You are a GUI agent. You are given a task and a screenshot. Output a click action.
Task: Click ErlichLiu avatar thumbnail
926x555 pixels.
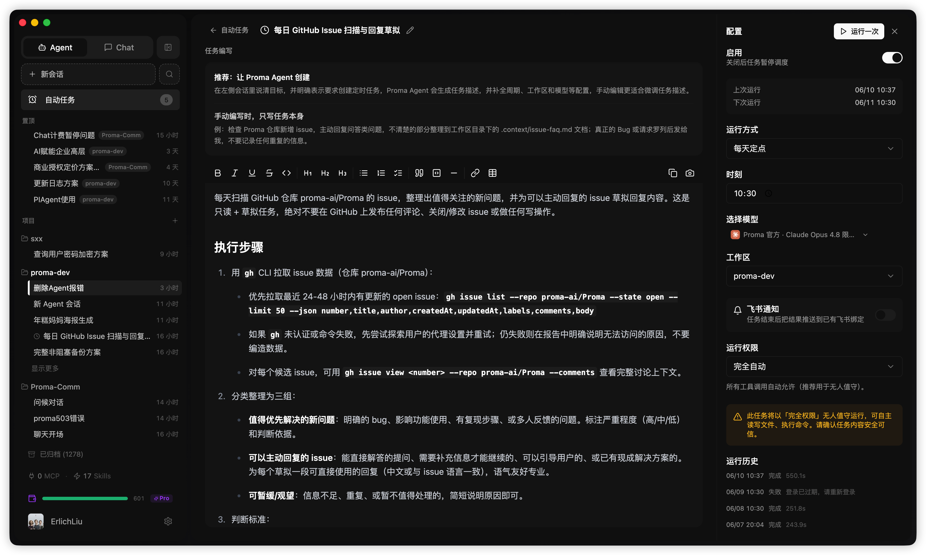(x=35, y=521)
